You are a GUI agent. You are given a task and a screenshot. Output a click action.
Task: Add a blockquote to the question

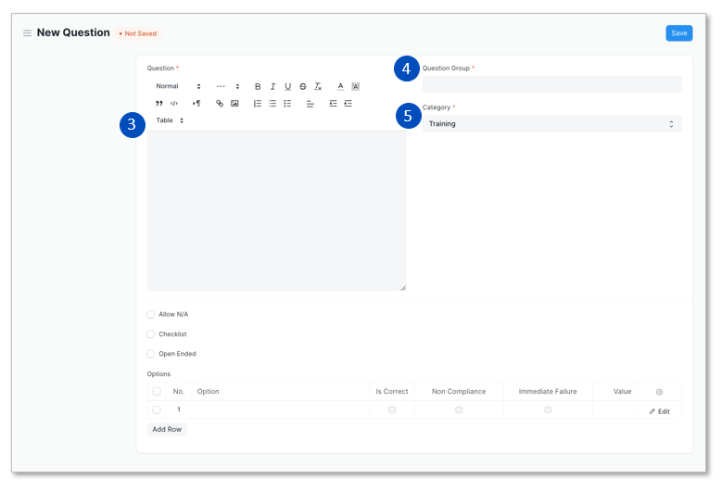[159, 104]
